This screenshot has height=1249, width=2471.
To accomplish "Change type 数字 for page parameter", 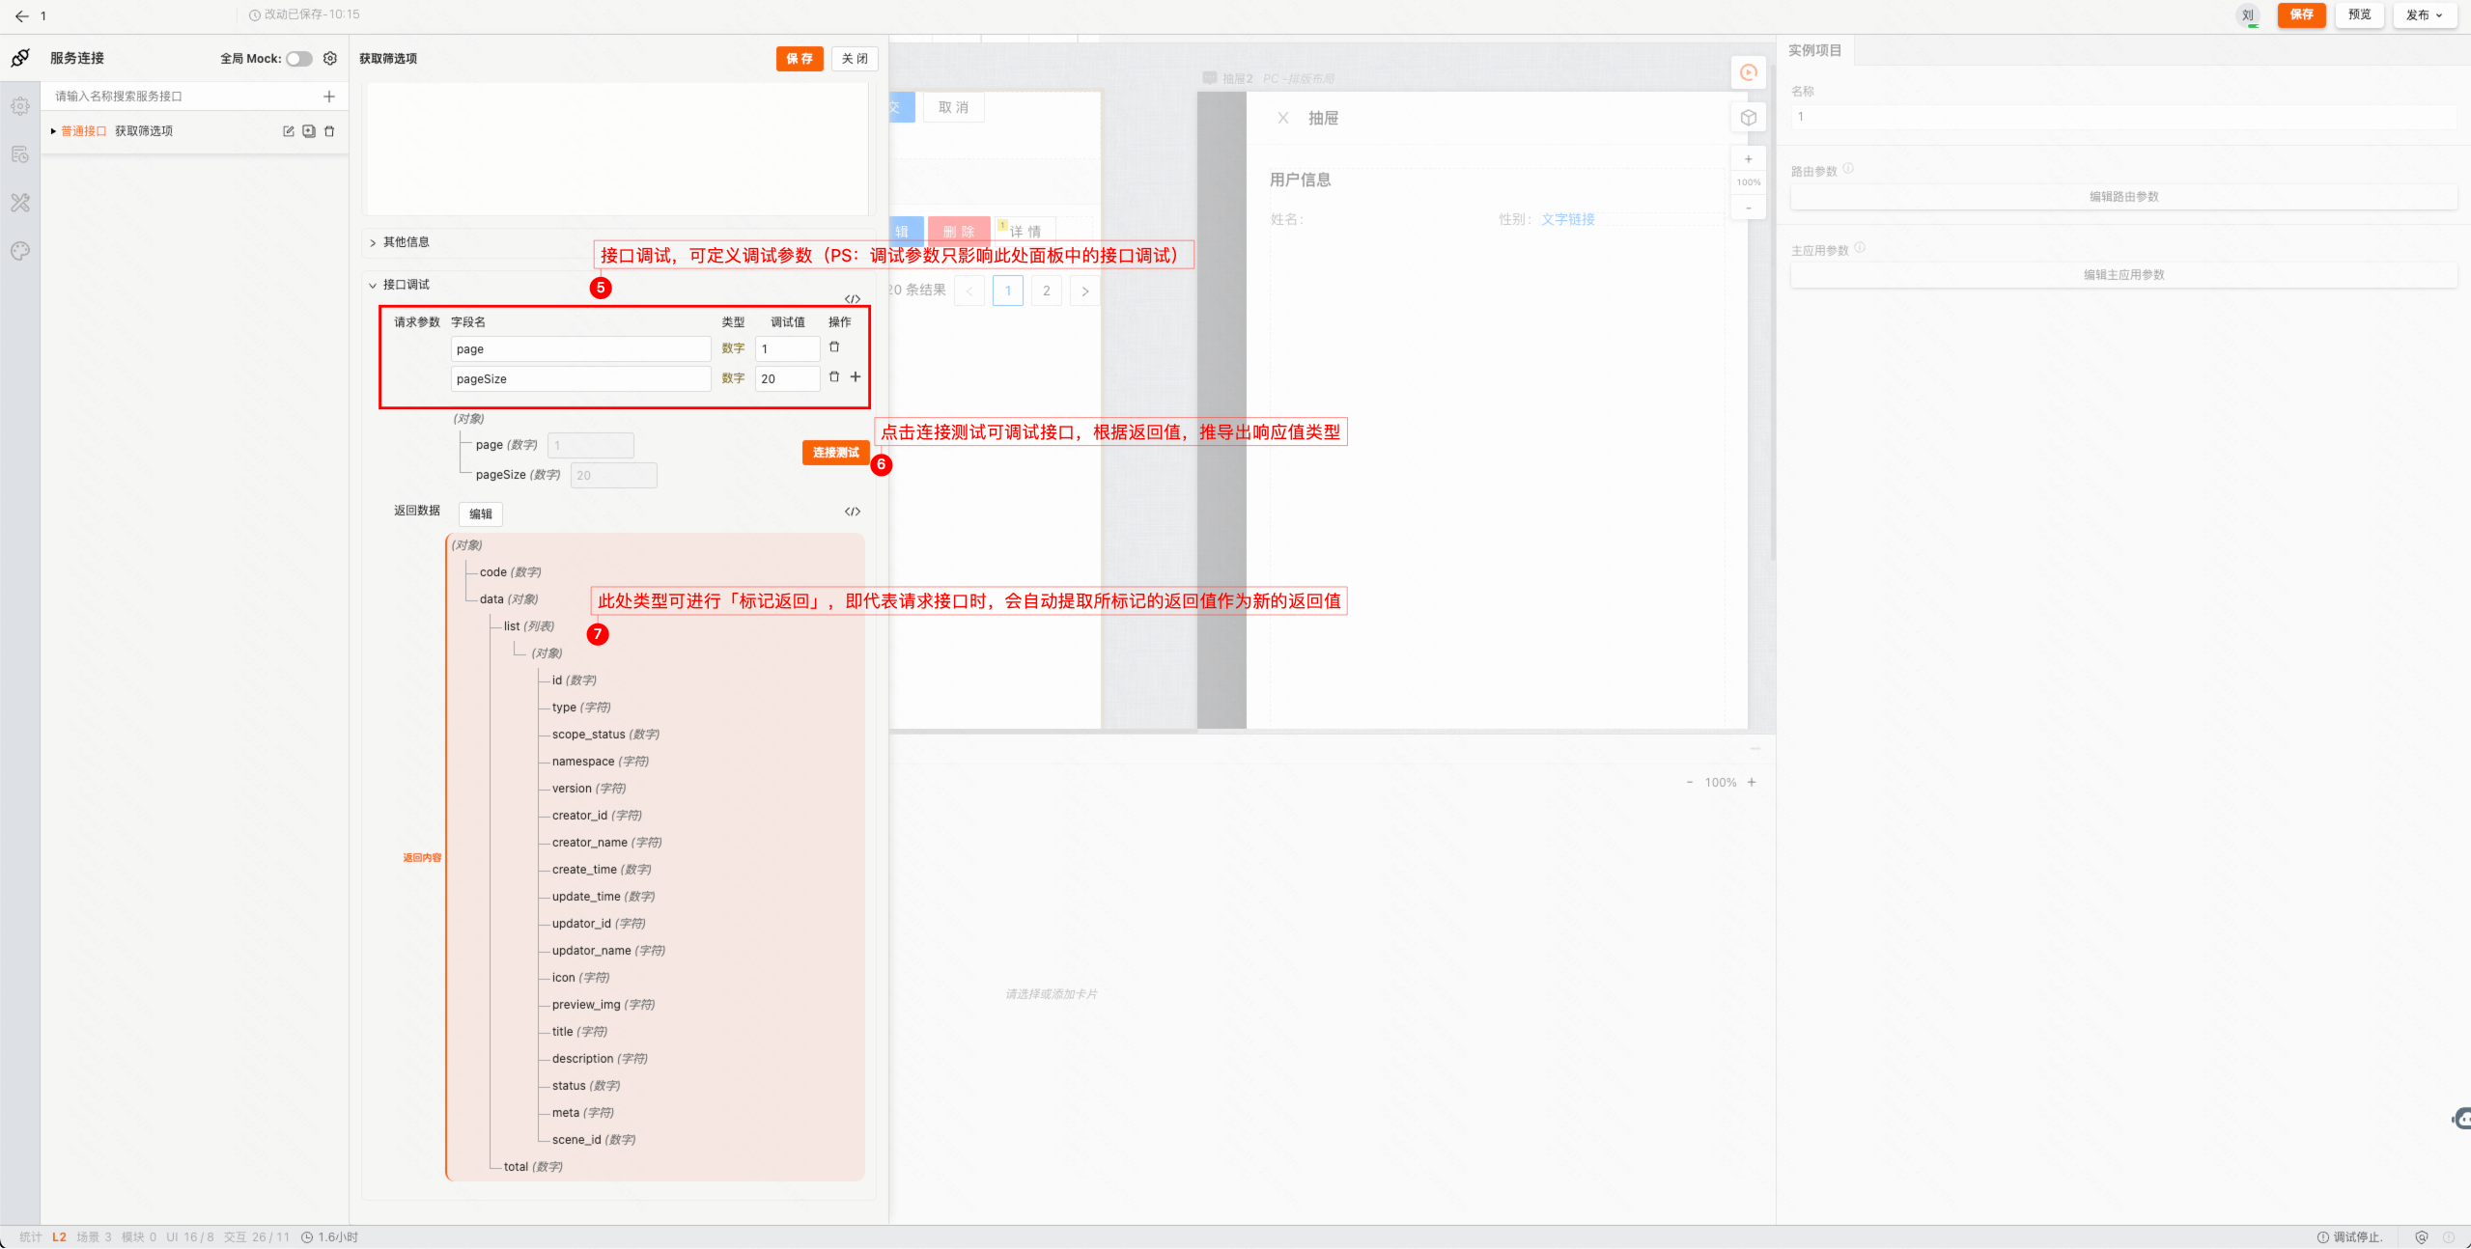I will 733,349.
